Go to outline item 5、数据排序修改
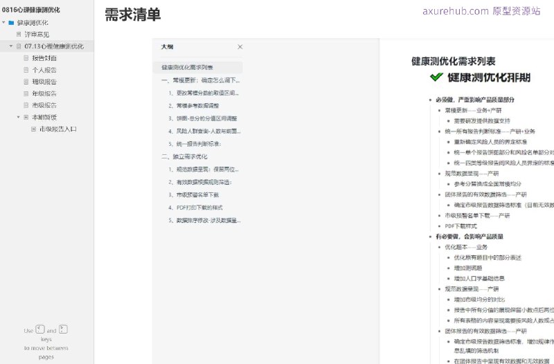 tap(204, 220)
